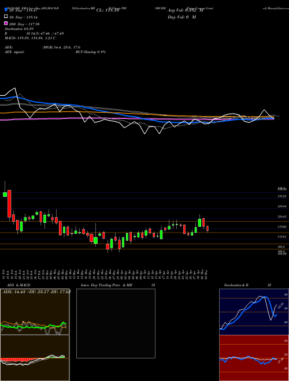This screenshot has width=289, height=381.
Task: Click the rotated 63.59 label in the Stochastics panel
Action: [x=281, y=305]
